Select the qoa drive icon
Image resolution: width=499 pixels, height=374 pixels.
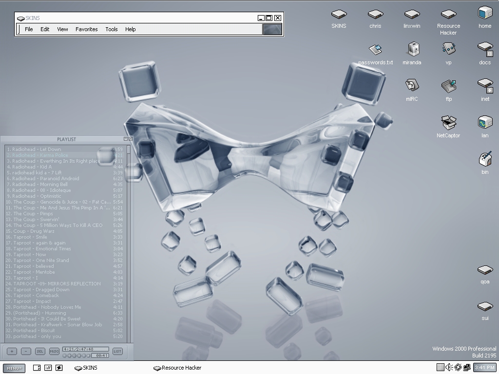(485, 270)
